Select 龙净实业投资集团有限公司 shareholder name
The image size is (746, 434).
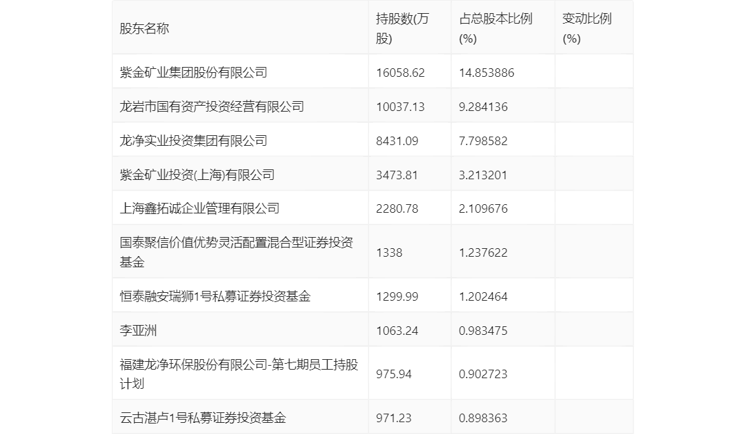[x=193, y=141]
